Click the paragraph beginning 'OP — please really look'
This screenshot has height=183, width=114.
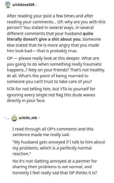click(x=56, y=70)
